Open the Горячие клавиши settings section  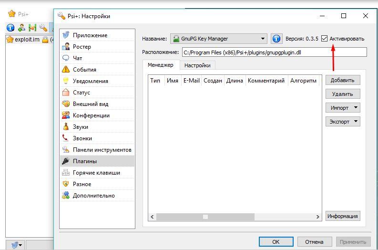point(97,173)
